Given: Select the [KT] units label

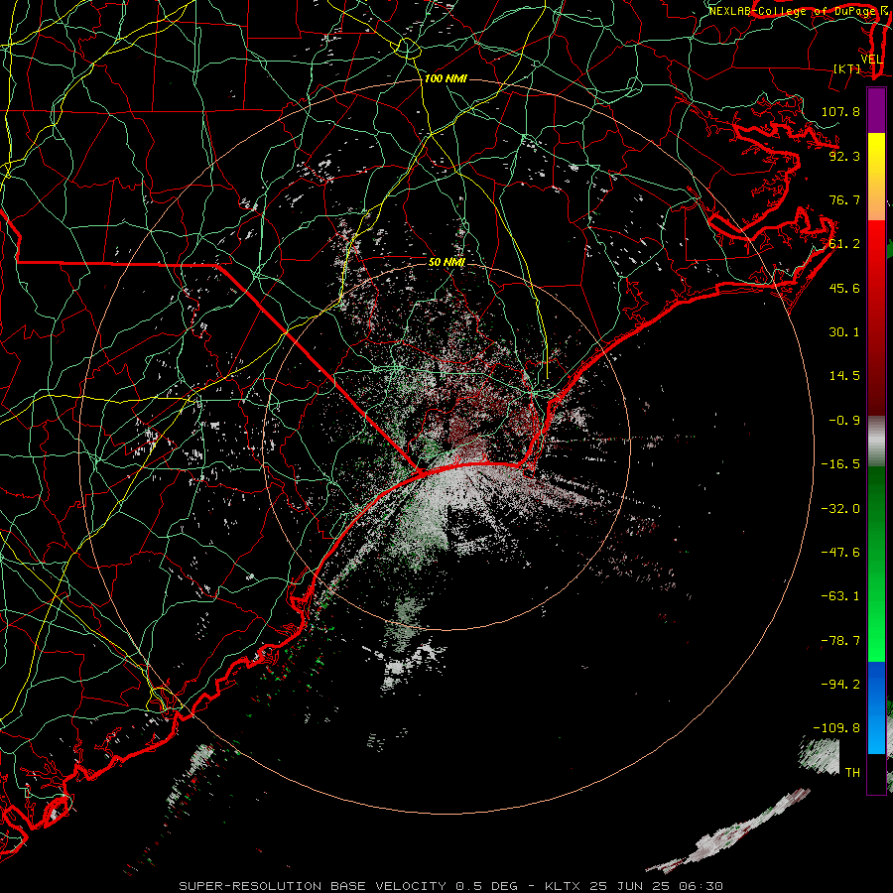Looking at the screenshot, I should tap(846, 68).
